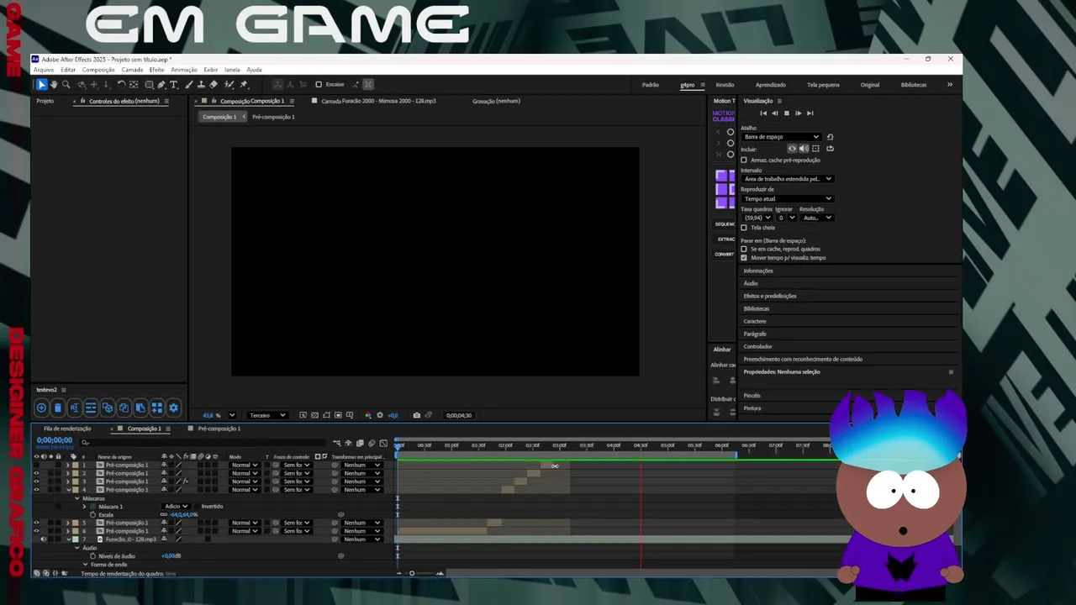Click the Frame Blending icon in timeline header
The height and width of the screenshot is (605, 1076).
point(360,443)
